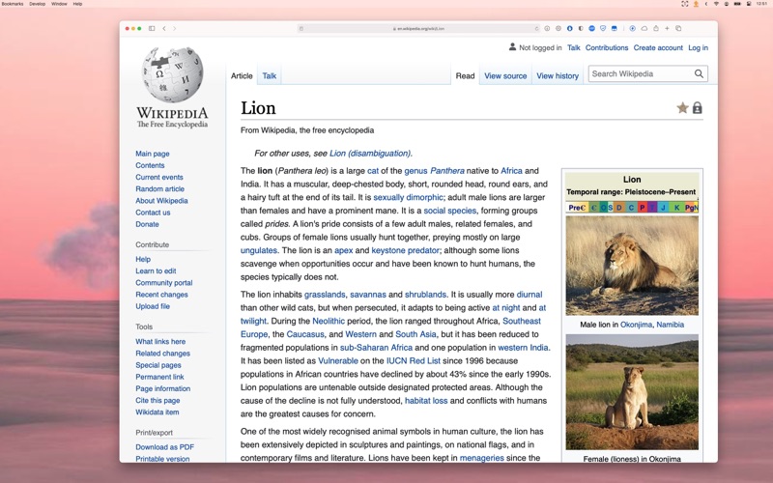Open the Window menu
The width and height of the screenshot is (773, 483).
tap(59, 4)
